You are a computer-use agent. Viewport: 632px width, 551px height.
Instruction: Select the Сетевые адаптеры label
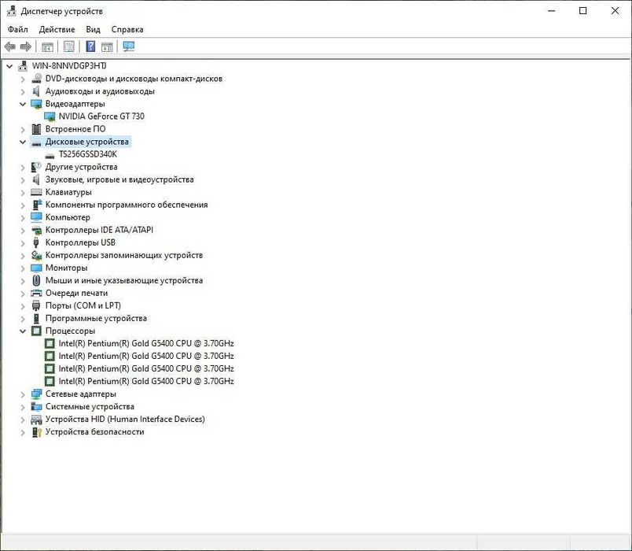81,394
